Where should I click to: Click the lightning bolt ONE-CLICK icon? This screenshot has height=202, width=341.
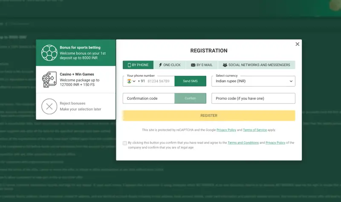[160, 65]
